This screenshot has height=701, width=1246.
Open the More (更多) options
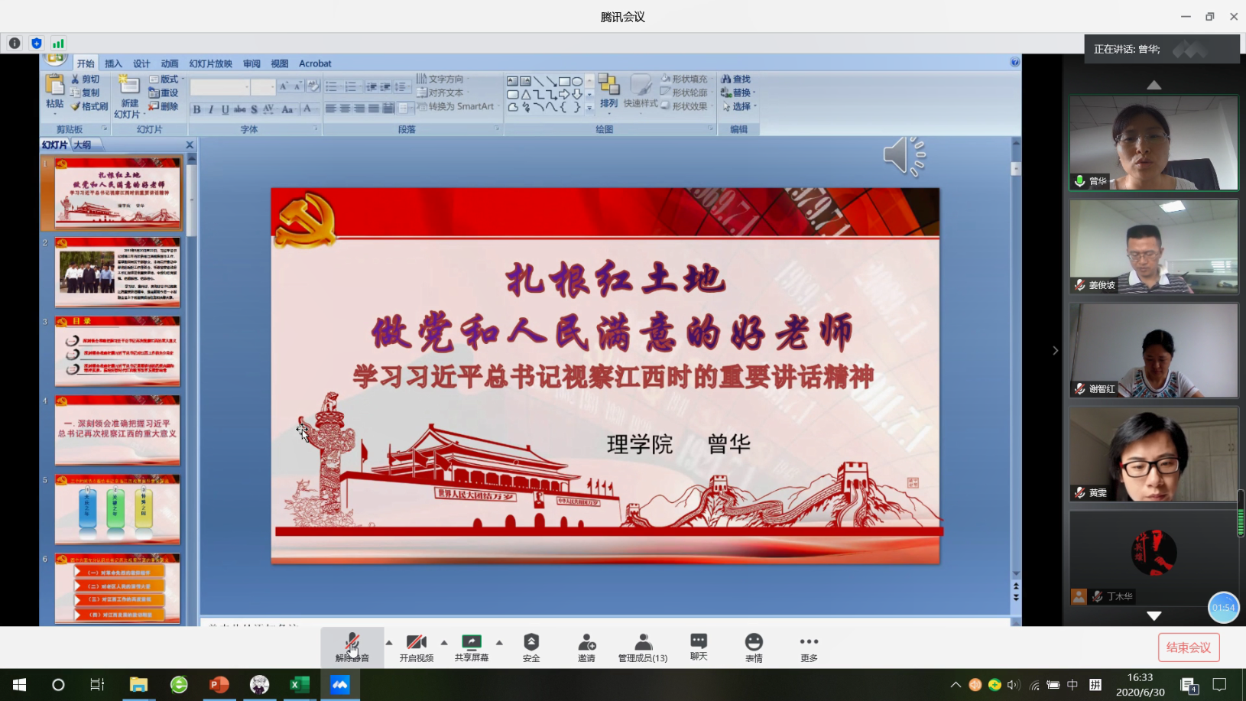point(809,647)
